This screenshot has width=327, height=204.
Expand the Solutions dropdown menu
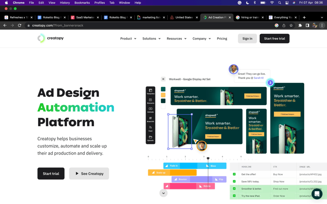[x=151, y=38]
